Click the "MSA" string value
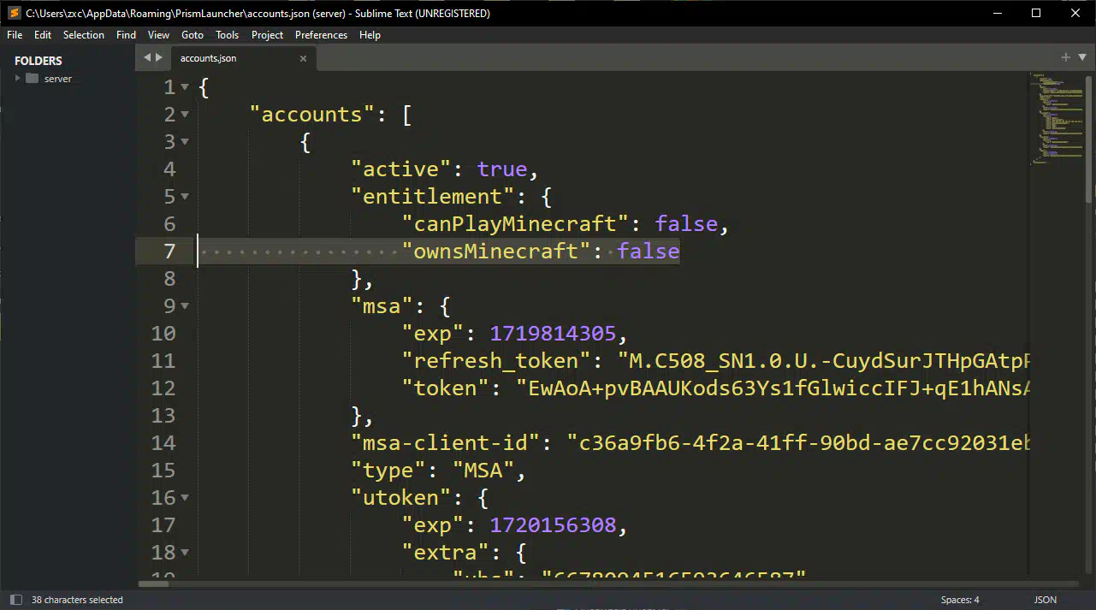Image resolution: width=1096 pixels, height=610 pixels. (x=483, y=471)
